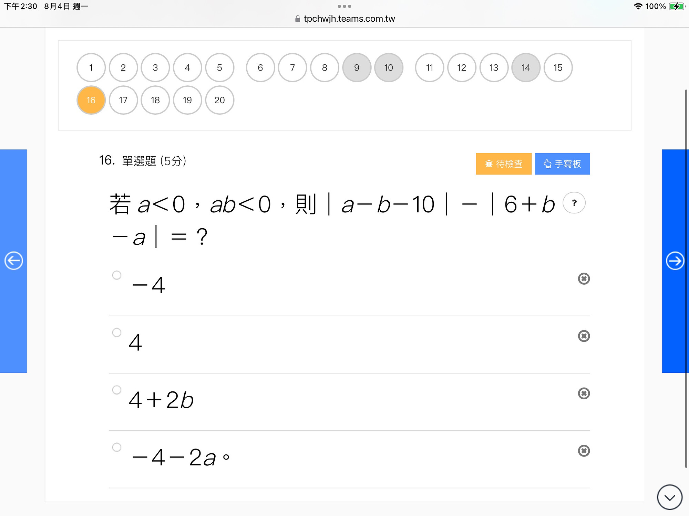Tap the scroll-down chevron circle
The height and width of the screenshot is (516, 689).
[669, 497]
